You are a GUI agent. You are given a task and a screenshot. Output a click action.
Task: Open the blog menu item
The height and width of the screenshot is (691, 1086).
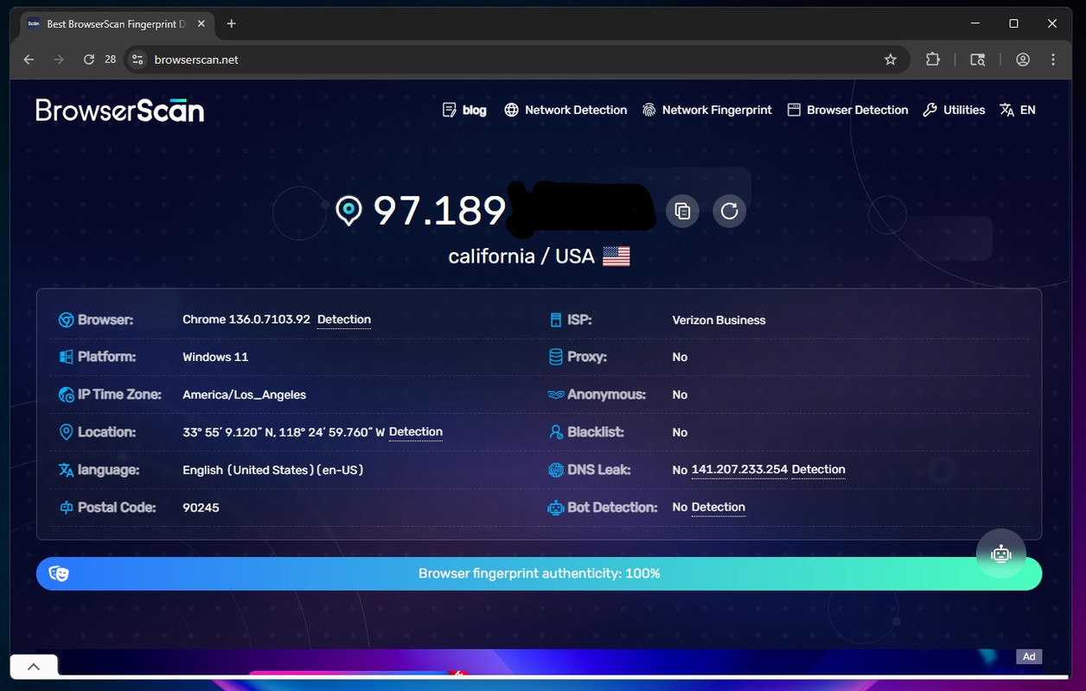coord(464,110)
